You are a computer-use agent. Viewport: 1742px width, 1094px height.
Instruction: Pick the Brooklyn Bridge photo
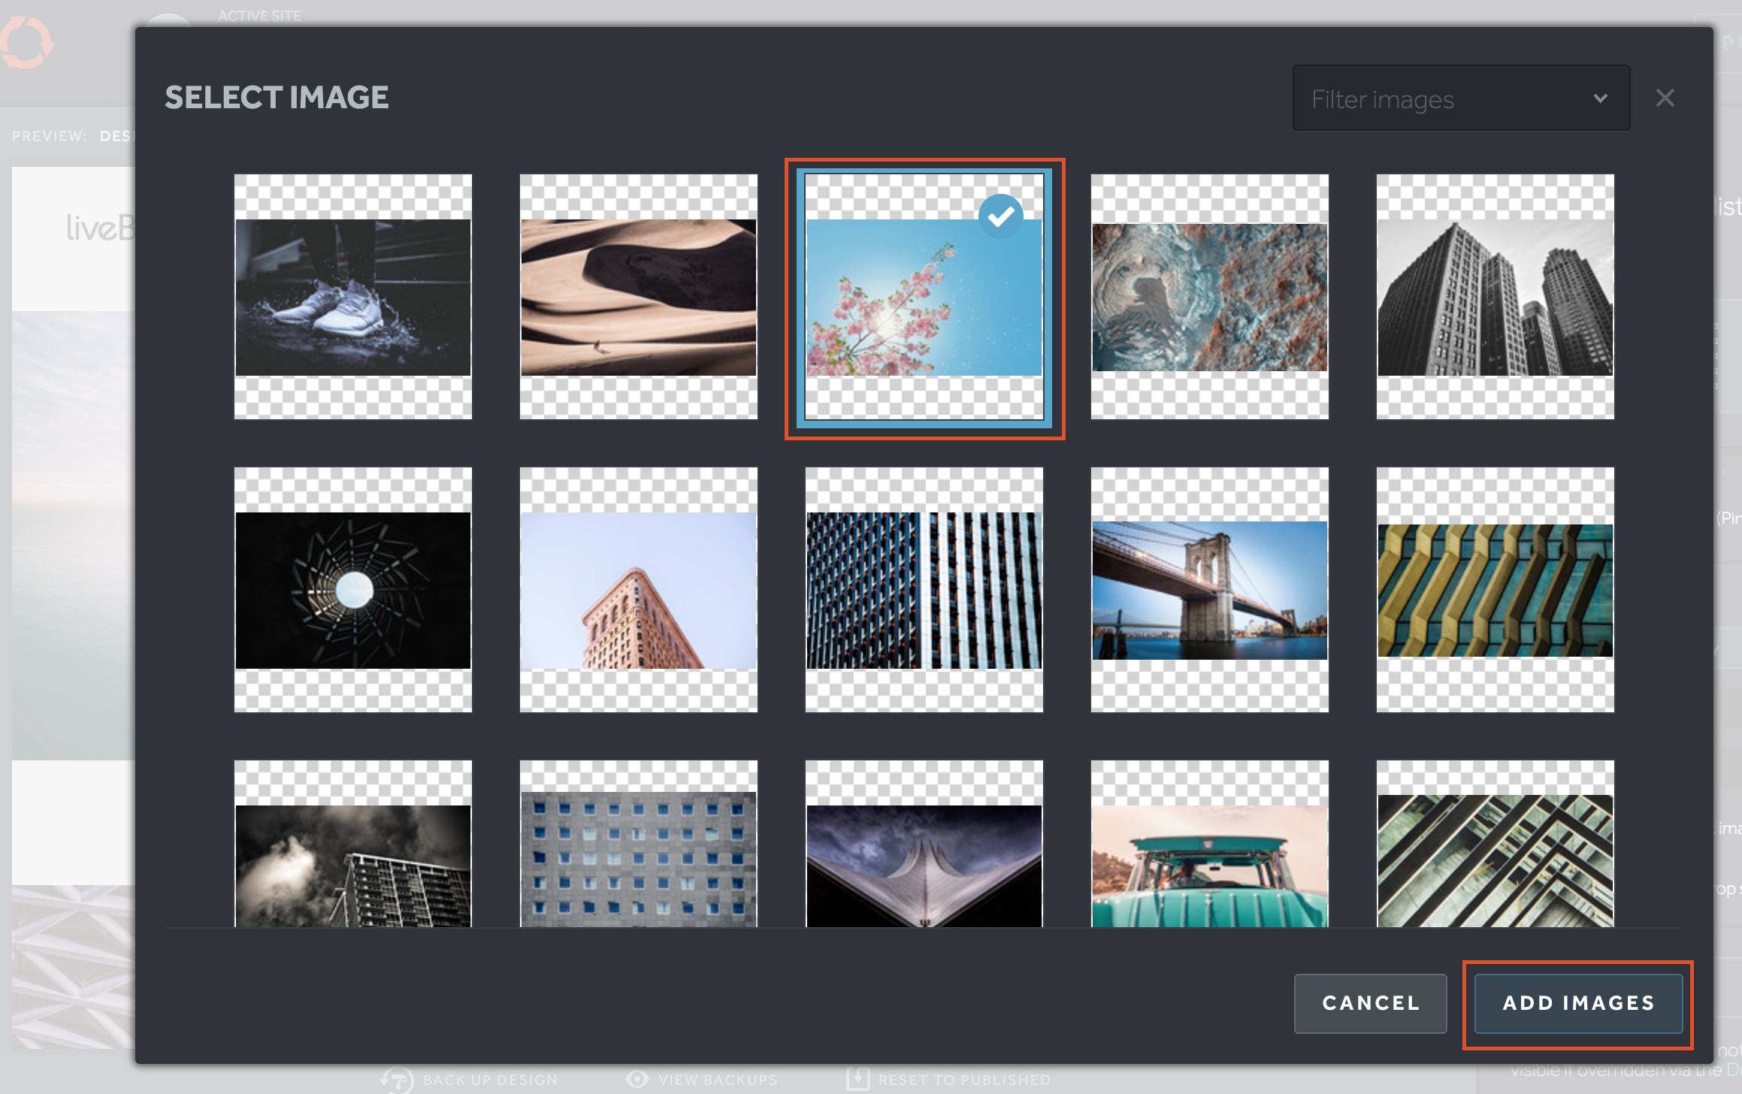click(x=1209, y=590)
